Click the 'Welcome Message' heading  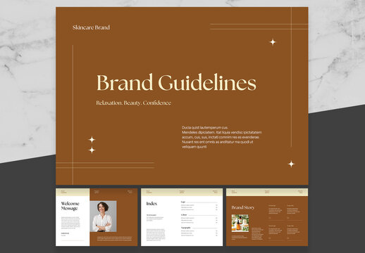[x=70, y=206]
